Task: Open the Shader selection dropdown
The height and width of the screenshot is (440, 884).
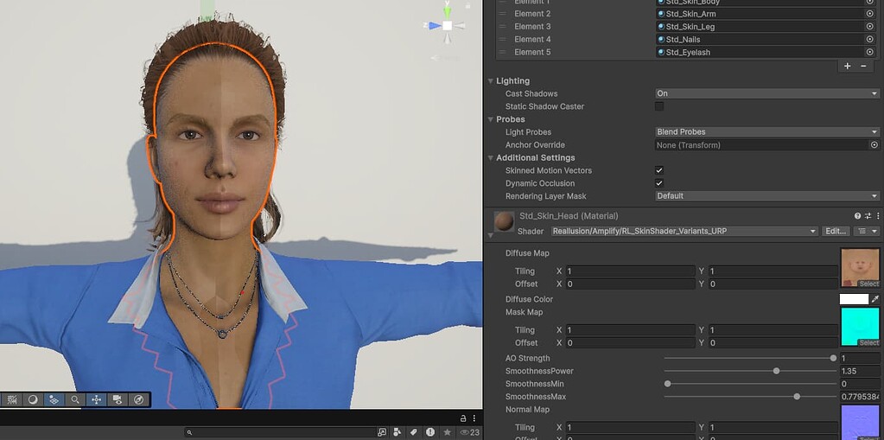Action: [684, 232]
